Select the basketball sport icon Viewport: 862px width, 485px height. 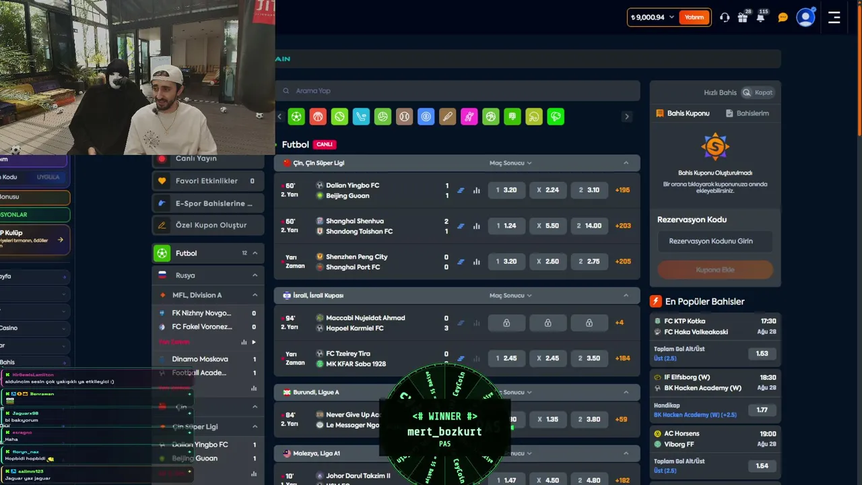coord(318,117)
